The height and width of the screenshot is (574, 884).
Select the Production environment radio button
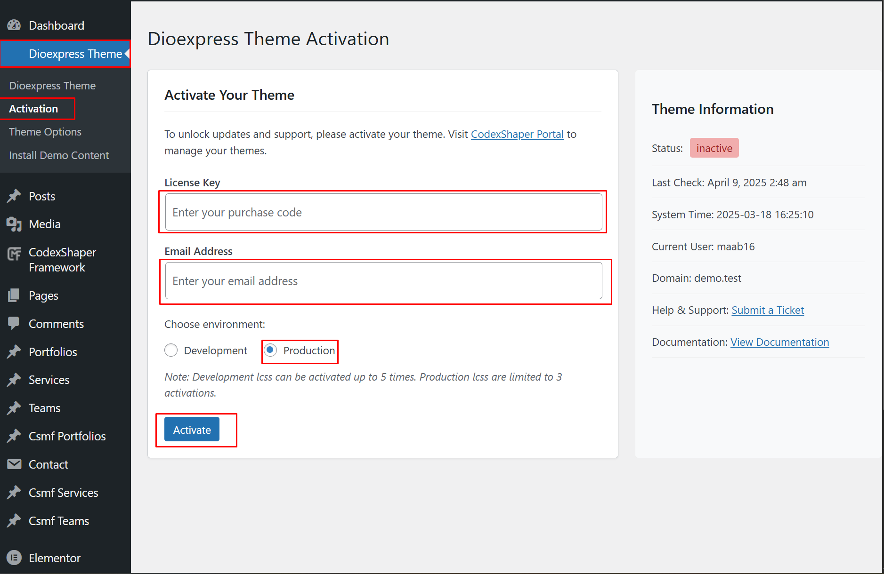click(270, 351)
